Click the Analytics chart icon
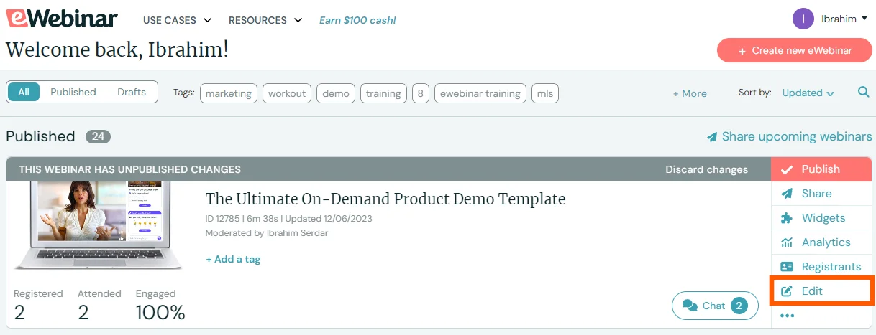This screenshot has height=335, width=876. click(x=787, y=242)
